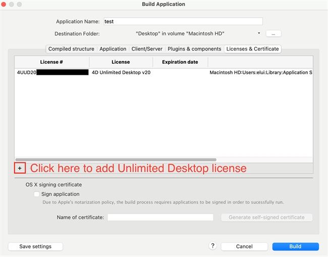
Task: Click the ellipsis browse folder button
Action: coord(273,34)
